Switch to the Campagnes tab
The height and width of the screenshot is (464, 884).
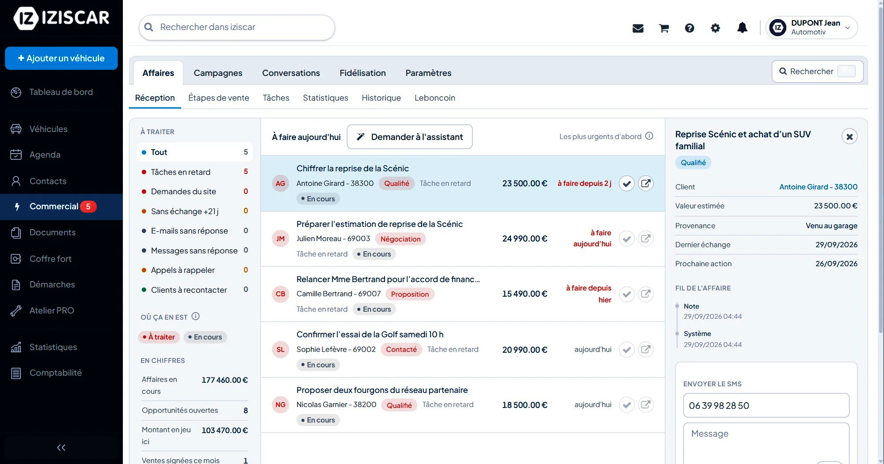tap(218, 73)
